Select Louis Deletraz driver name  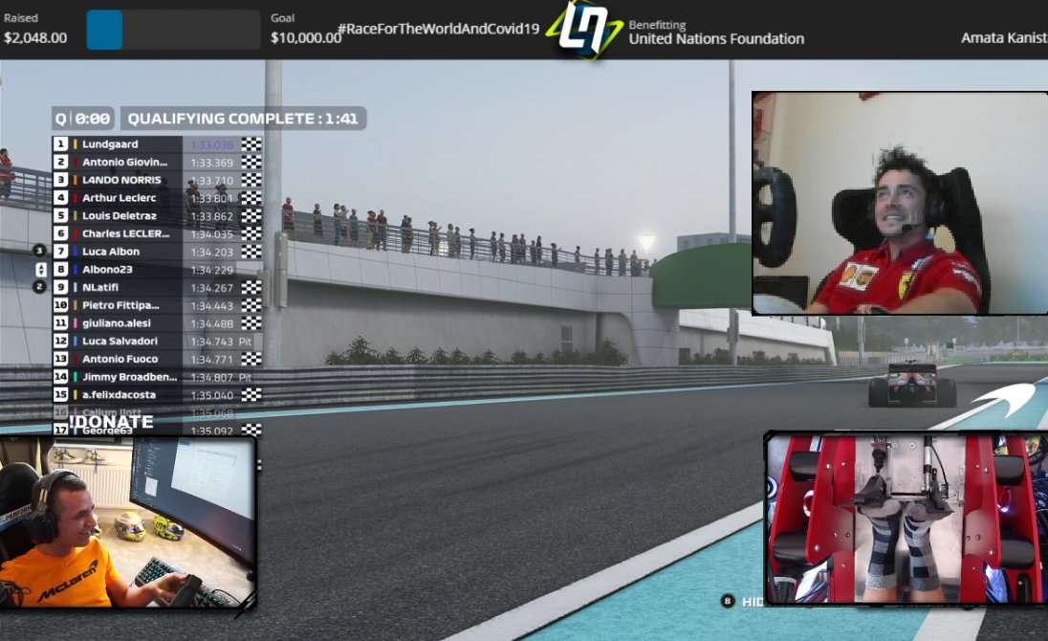click(x=120, y=216)
